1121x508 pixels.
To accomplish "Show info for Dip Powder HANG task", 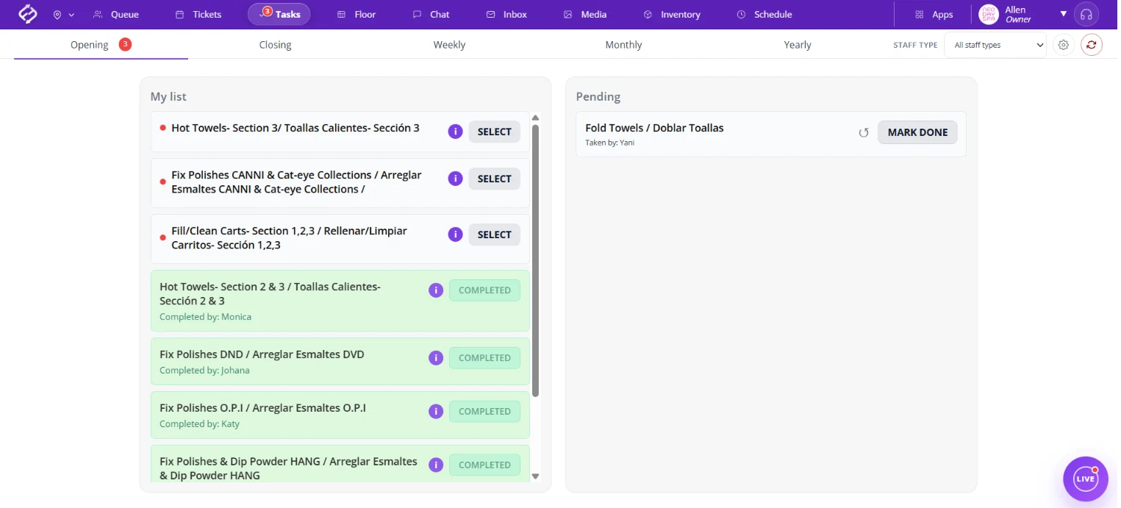I will 436,465.
